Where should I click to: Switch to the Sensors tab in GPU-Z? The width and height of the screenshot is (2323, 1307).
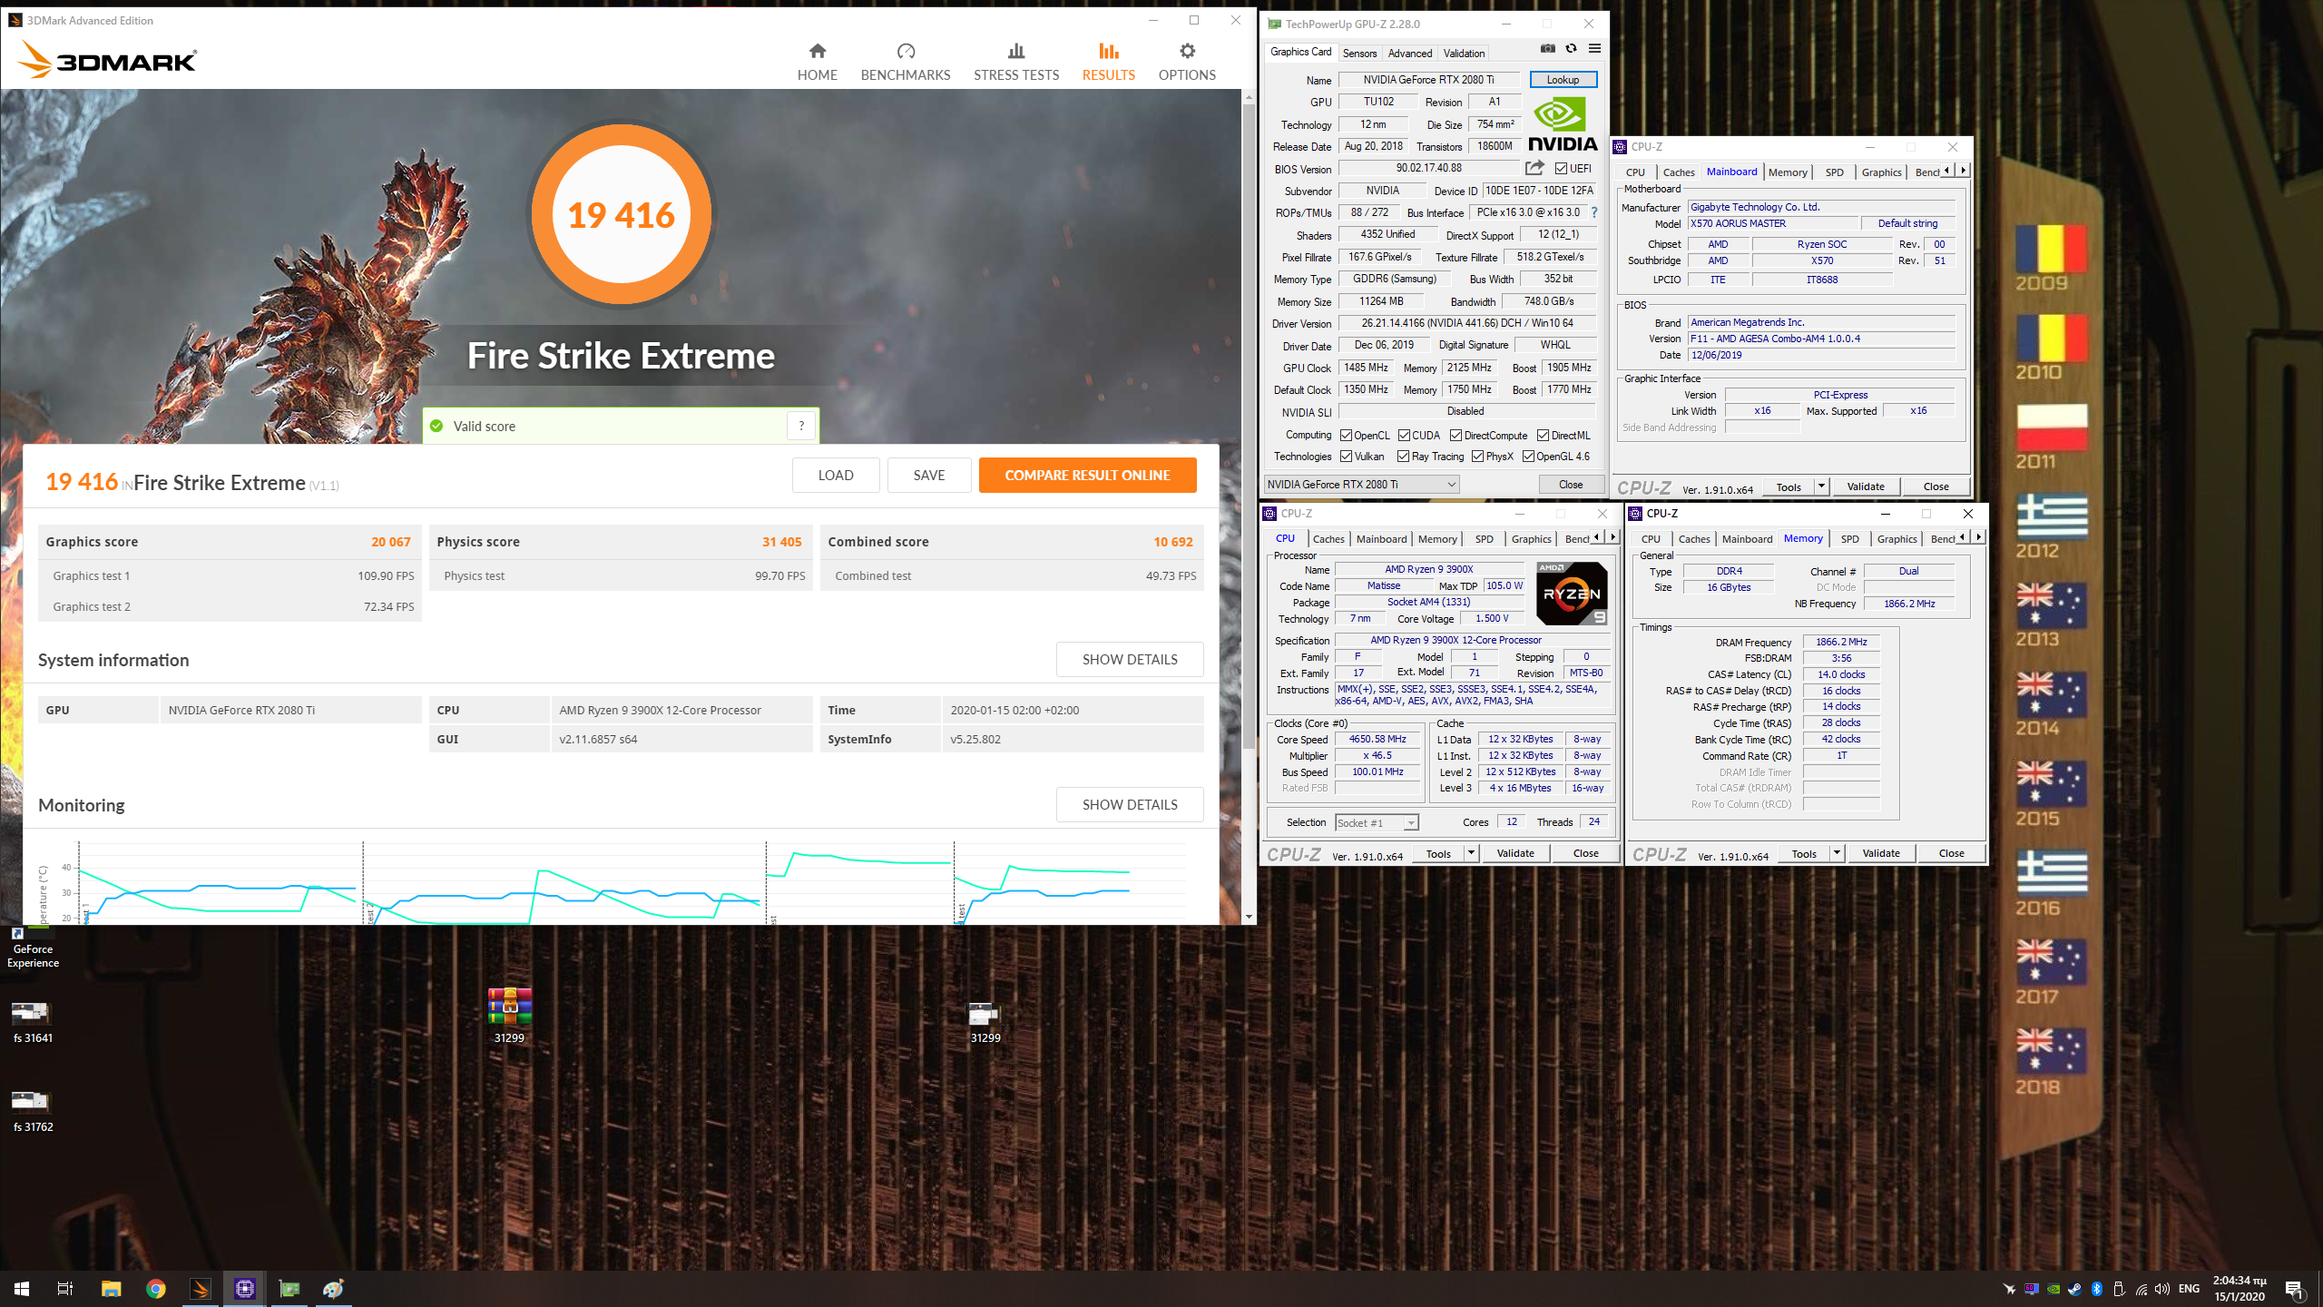pos(1359,53)
